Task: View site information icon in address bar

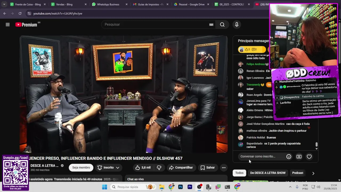Action: (x=29, y=13)
